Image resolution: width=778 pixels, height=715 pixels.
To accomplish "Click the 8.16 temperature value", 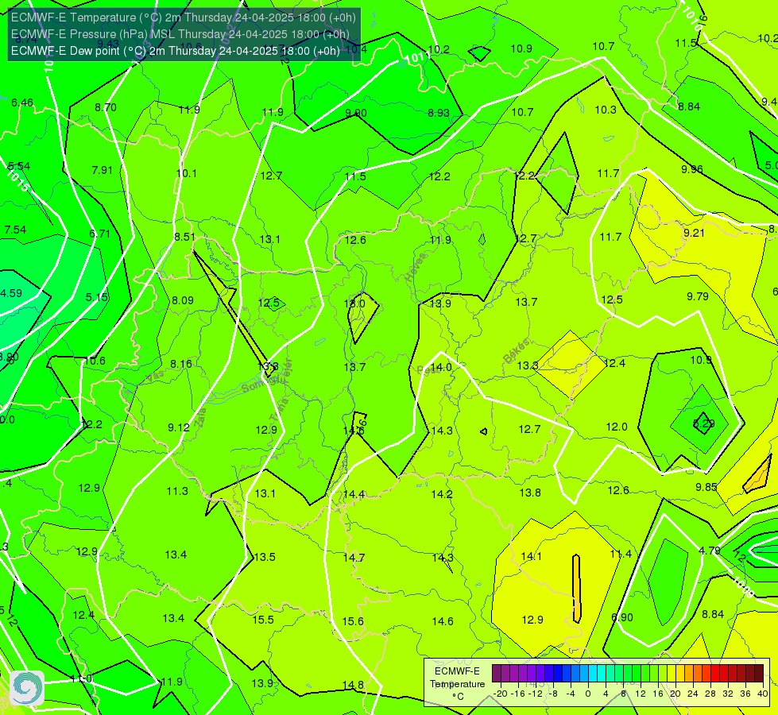I will pos(181,364).
